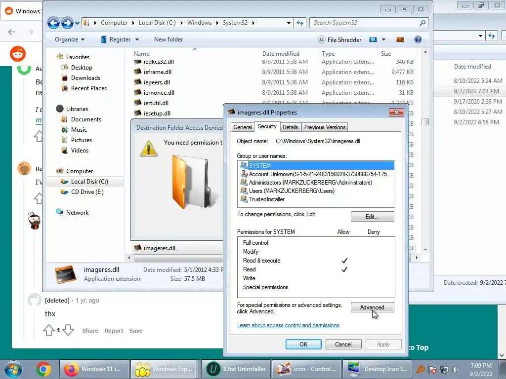Open address bar history dropdown
The image size is (506, 379).
[289, 23]
